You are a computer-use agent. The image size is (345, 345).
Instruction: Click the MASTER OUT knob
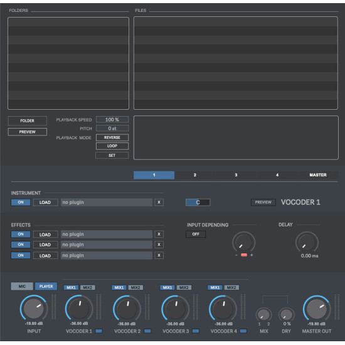click(317, 309)
